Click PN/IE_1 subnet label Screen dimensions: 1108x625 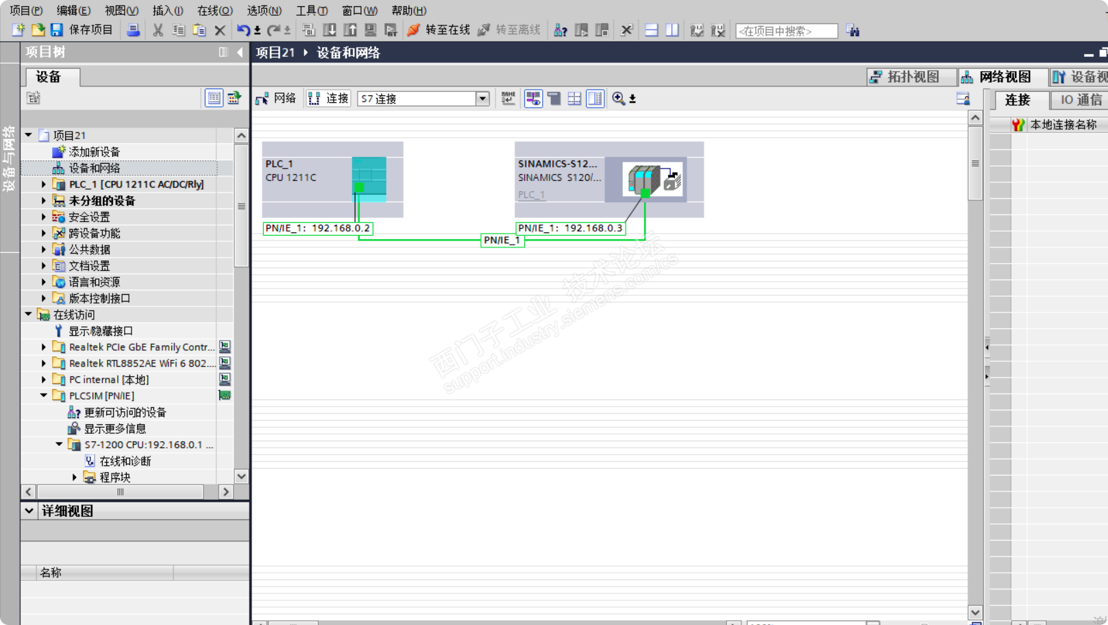tap(502, 241)
